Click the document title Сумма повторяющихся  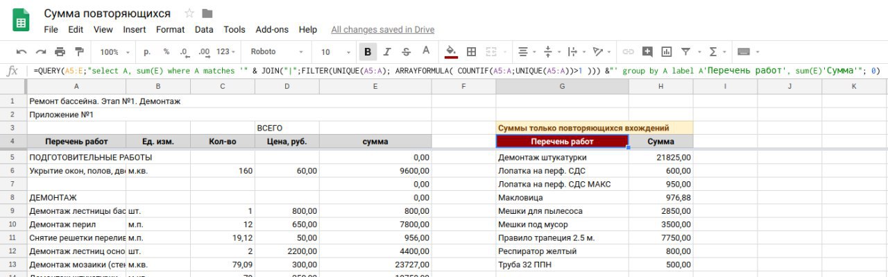(107, 13)
